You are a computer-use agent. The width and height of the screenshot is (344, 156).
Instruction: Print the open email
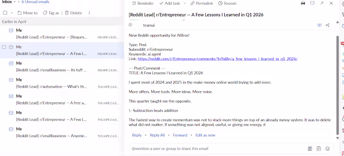coord(303,3)
